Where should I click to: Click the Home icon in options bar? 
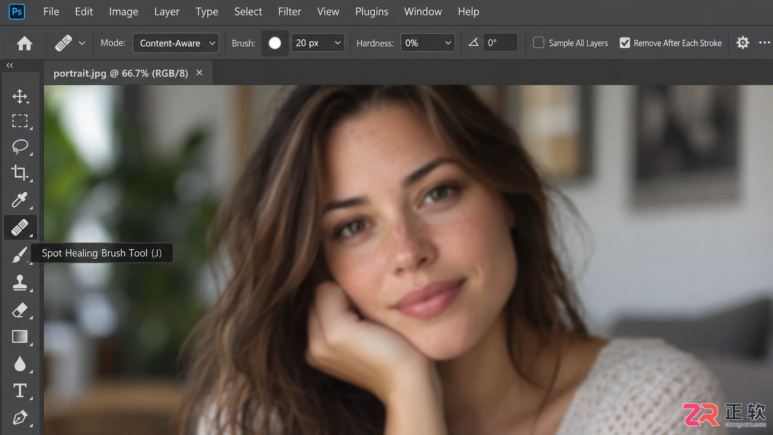coord(25,43)
